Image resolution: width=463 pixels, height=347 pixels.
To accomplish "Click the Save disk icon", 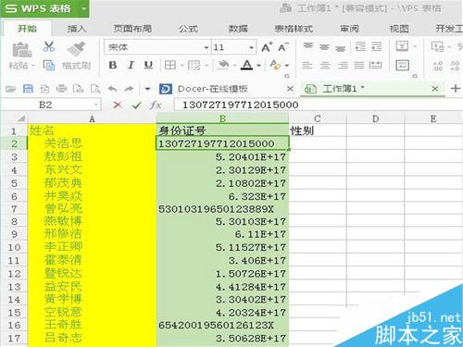I will click(x=28, y=89).
